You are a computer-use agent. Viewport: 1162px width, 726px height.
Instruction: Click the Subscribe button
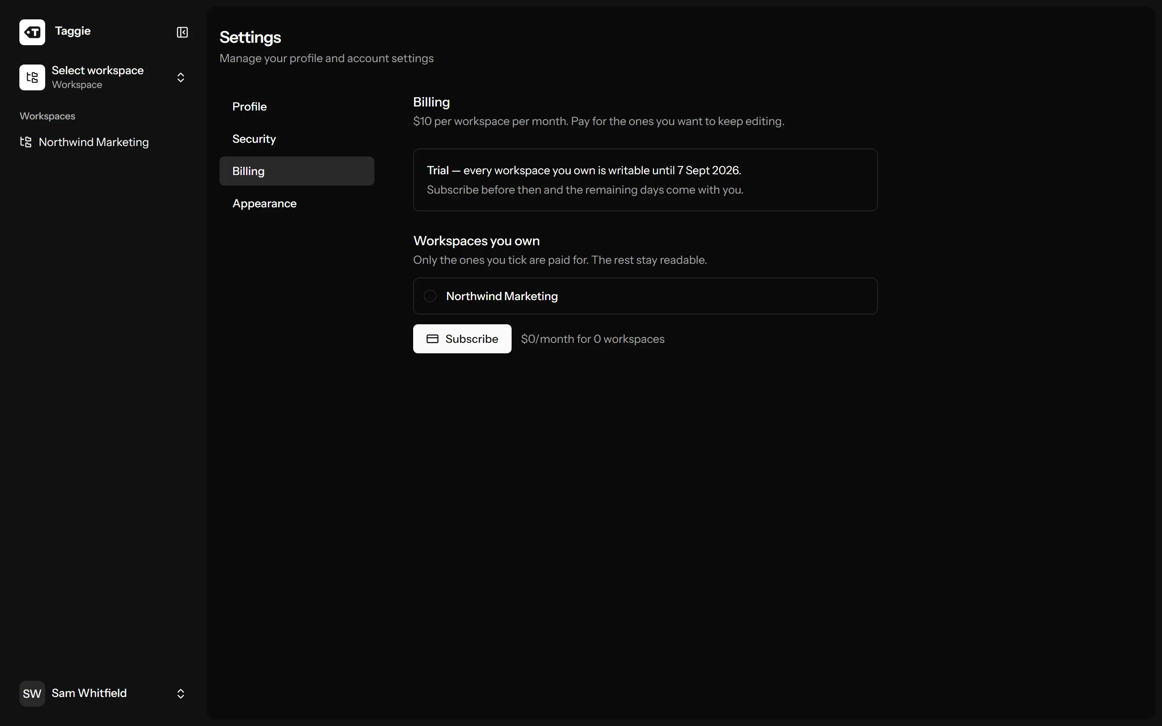click(462, 339)
